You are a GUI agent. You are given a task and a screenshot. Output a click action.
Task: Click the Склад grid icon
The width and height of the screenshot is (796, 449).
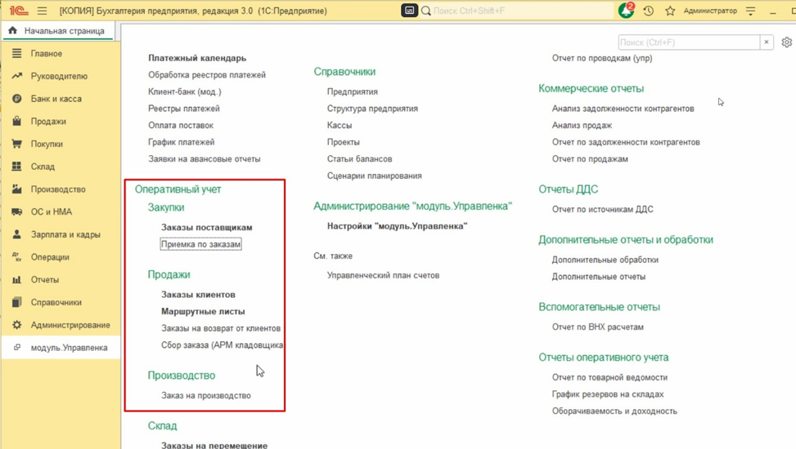click(16, 167)
